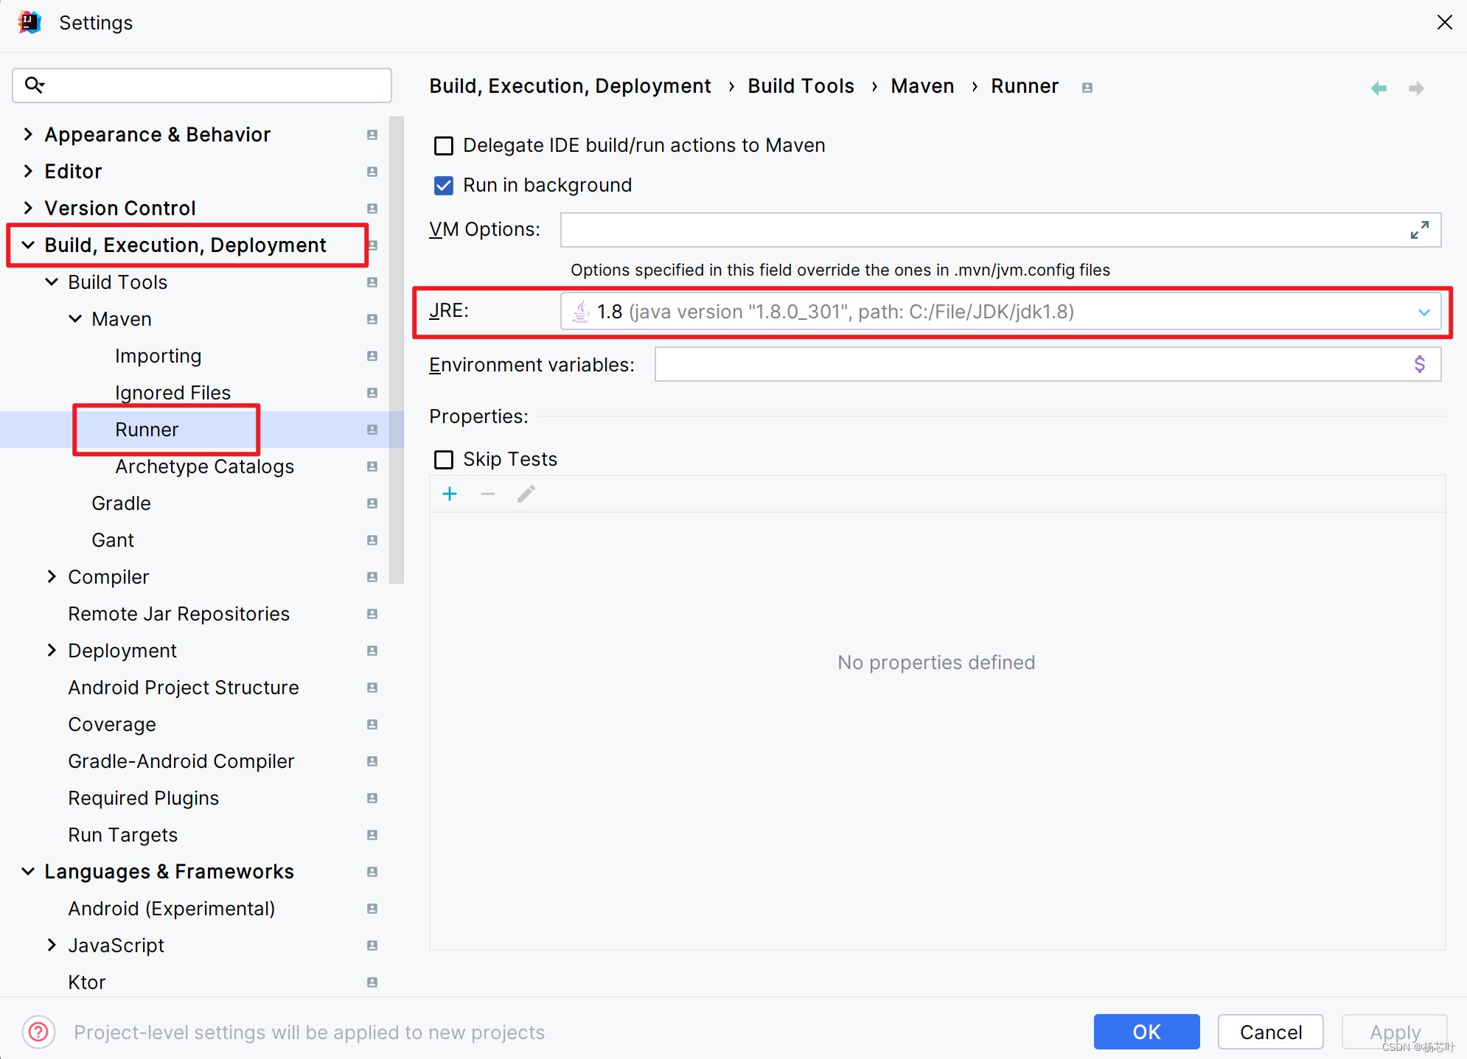1467x1059 pixels.
Task: Expand the VM Options field editor
Action: tap(1419, 230)
